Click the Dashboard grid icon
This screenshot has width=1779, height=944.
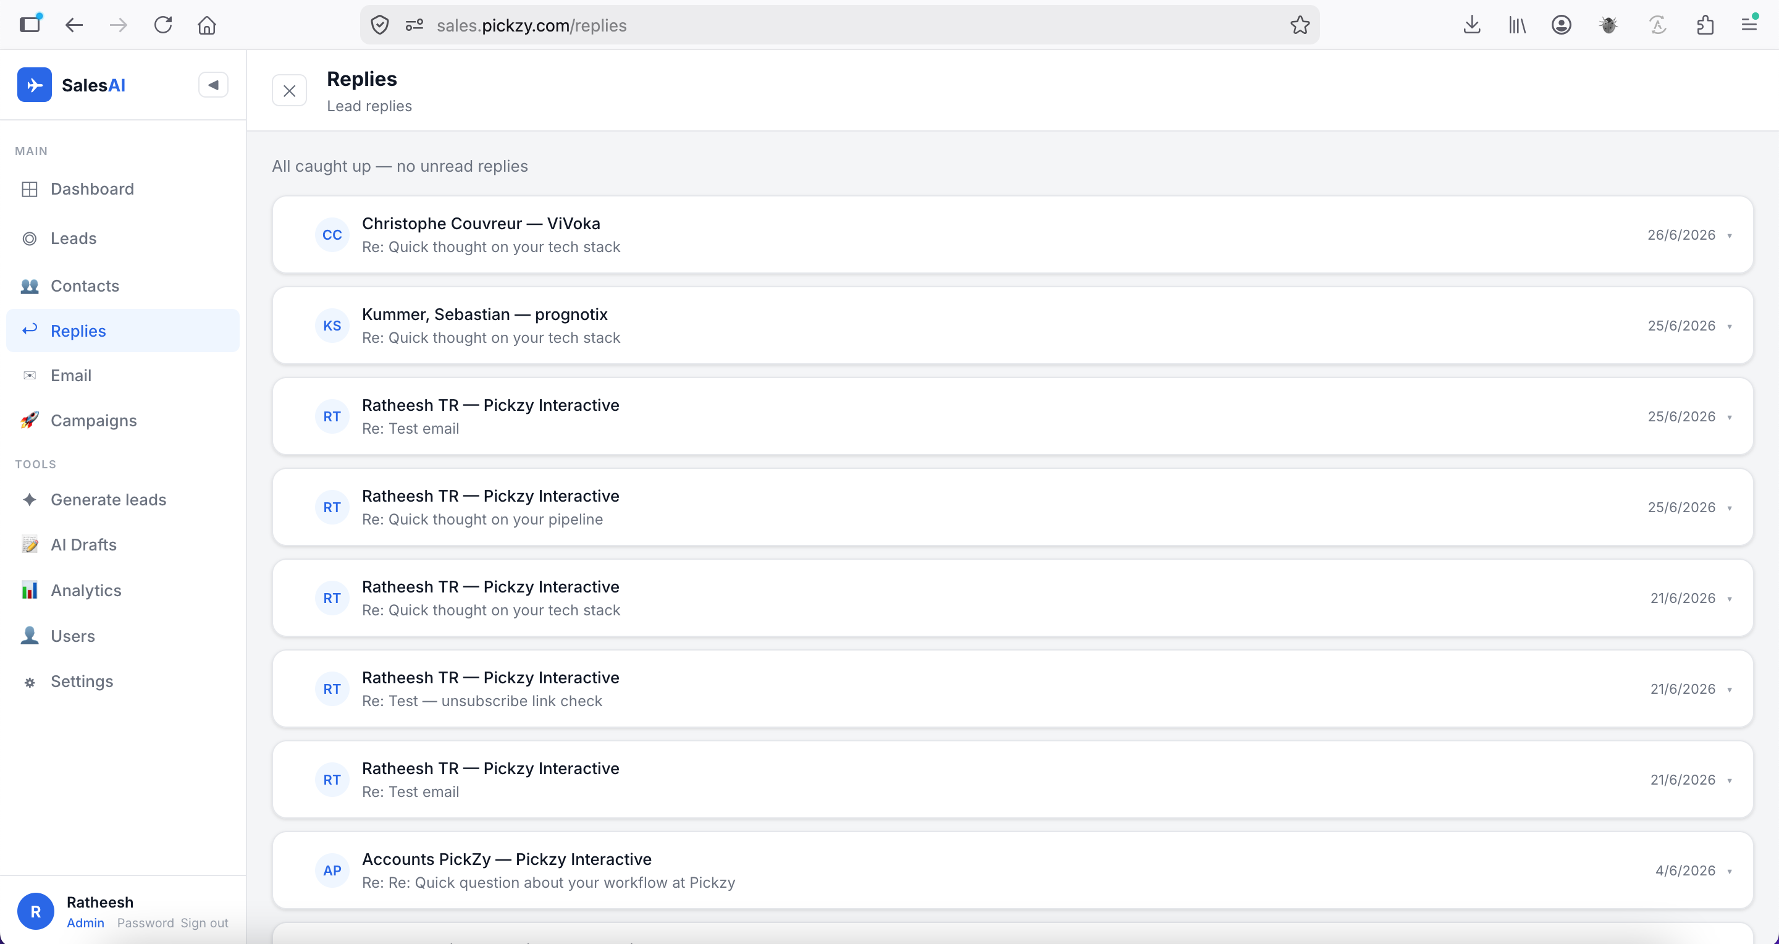coord(30,189)
